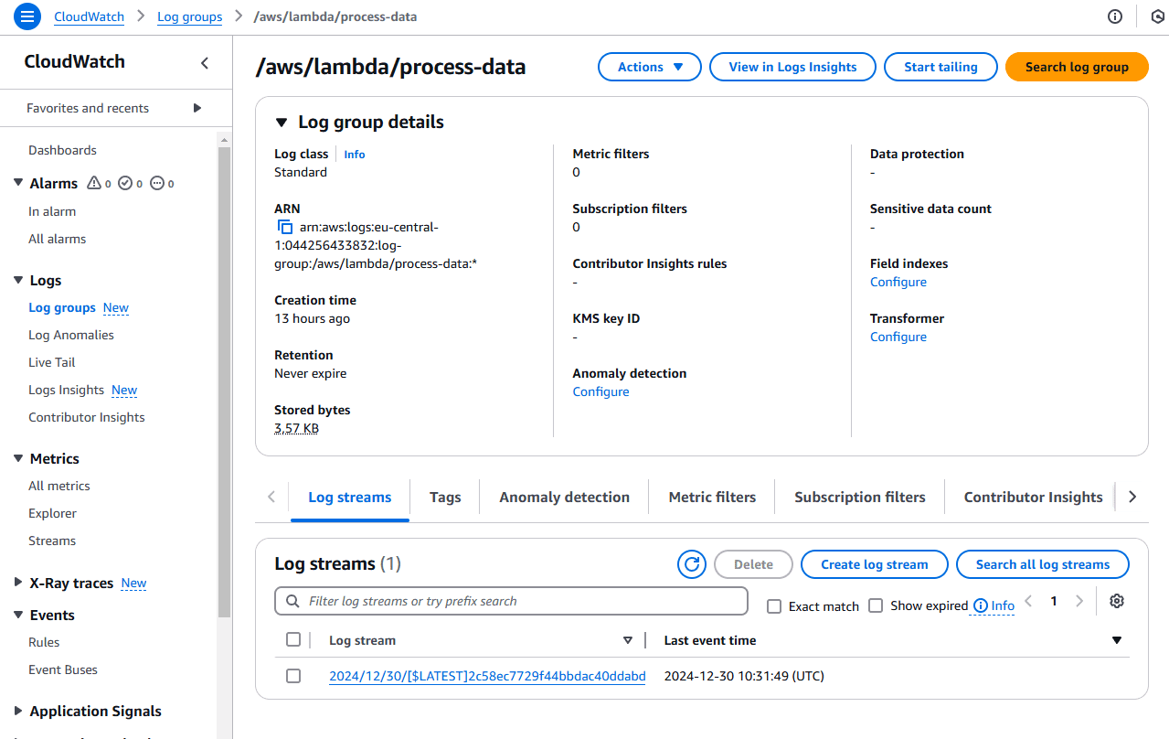Open the Contributor Insights tab

pyautogui.click(x=1033, y=498)
